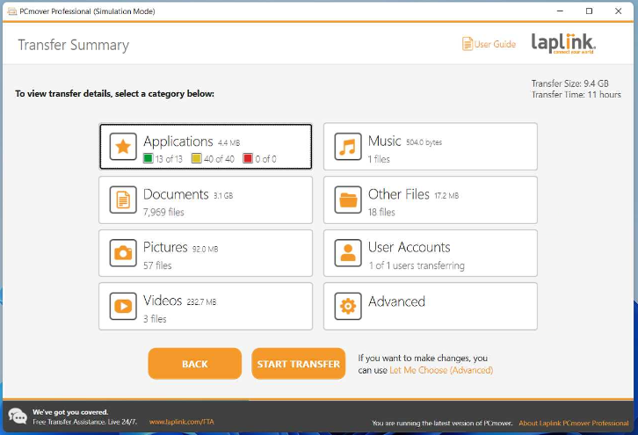Select the User Accounts category title

click(410, 247)
